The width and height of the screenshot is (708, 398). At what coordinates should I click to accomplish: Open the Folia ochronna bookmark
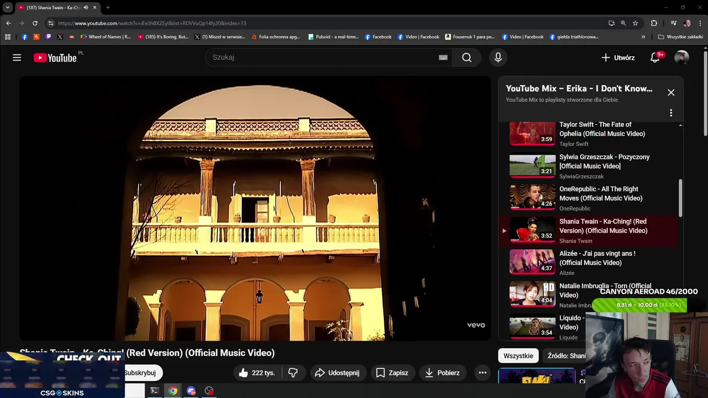point(275,37)
